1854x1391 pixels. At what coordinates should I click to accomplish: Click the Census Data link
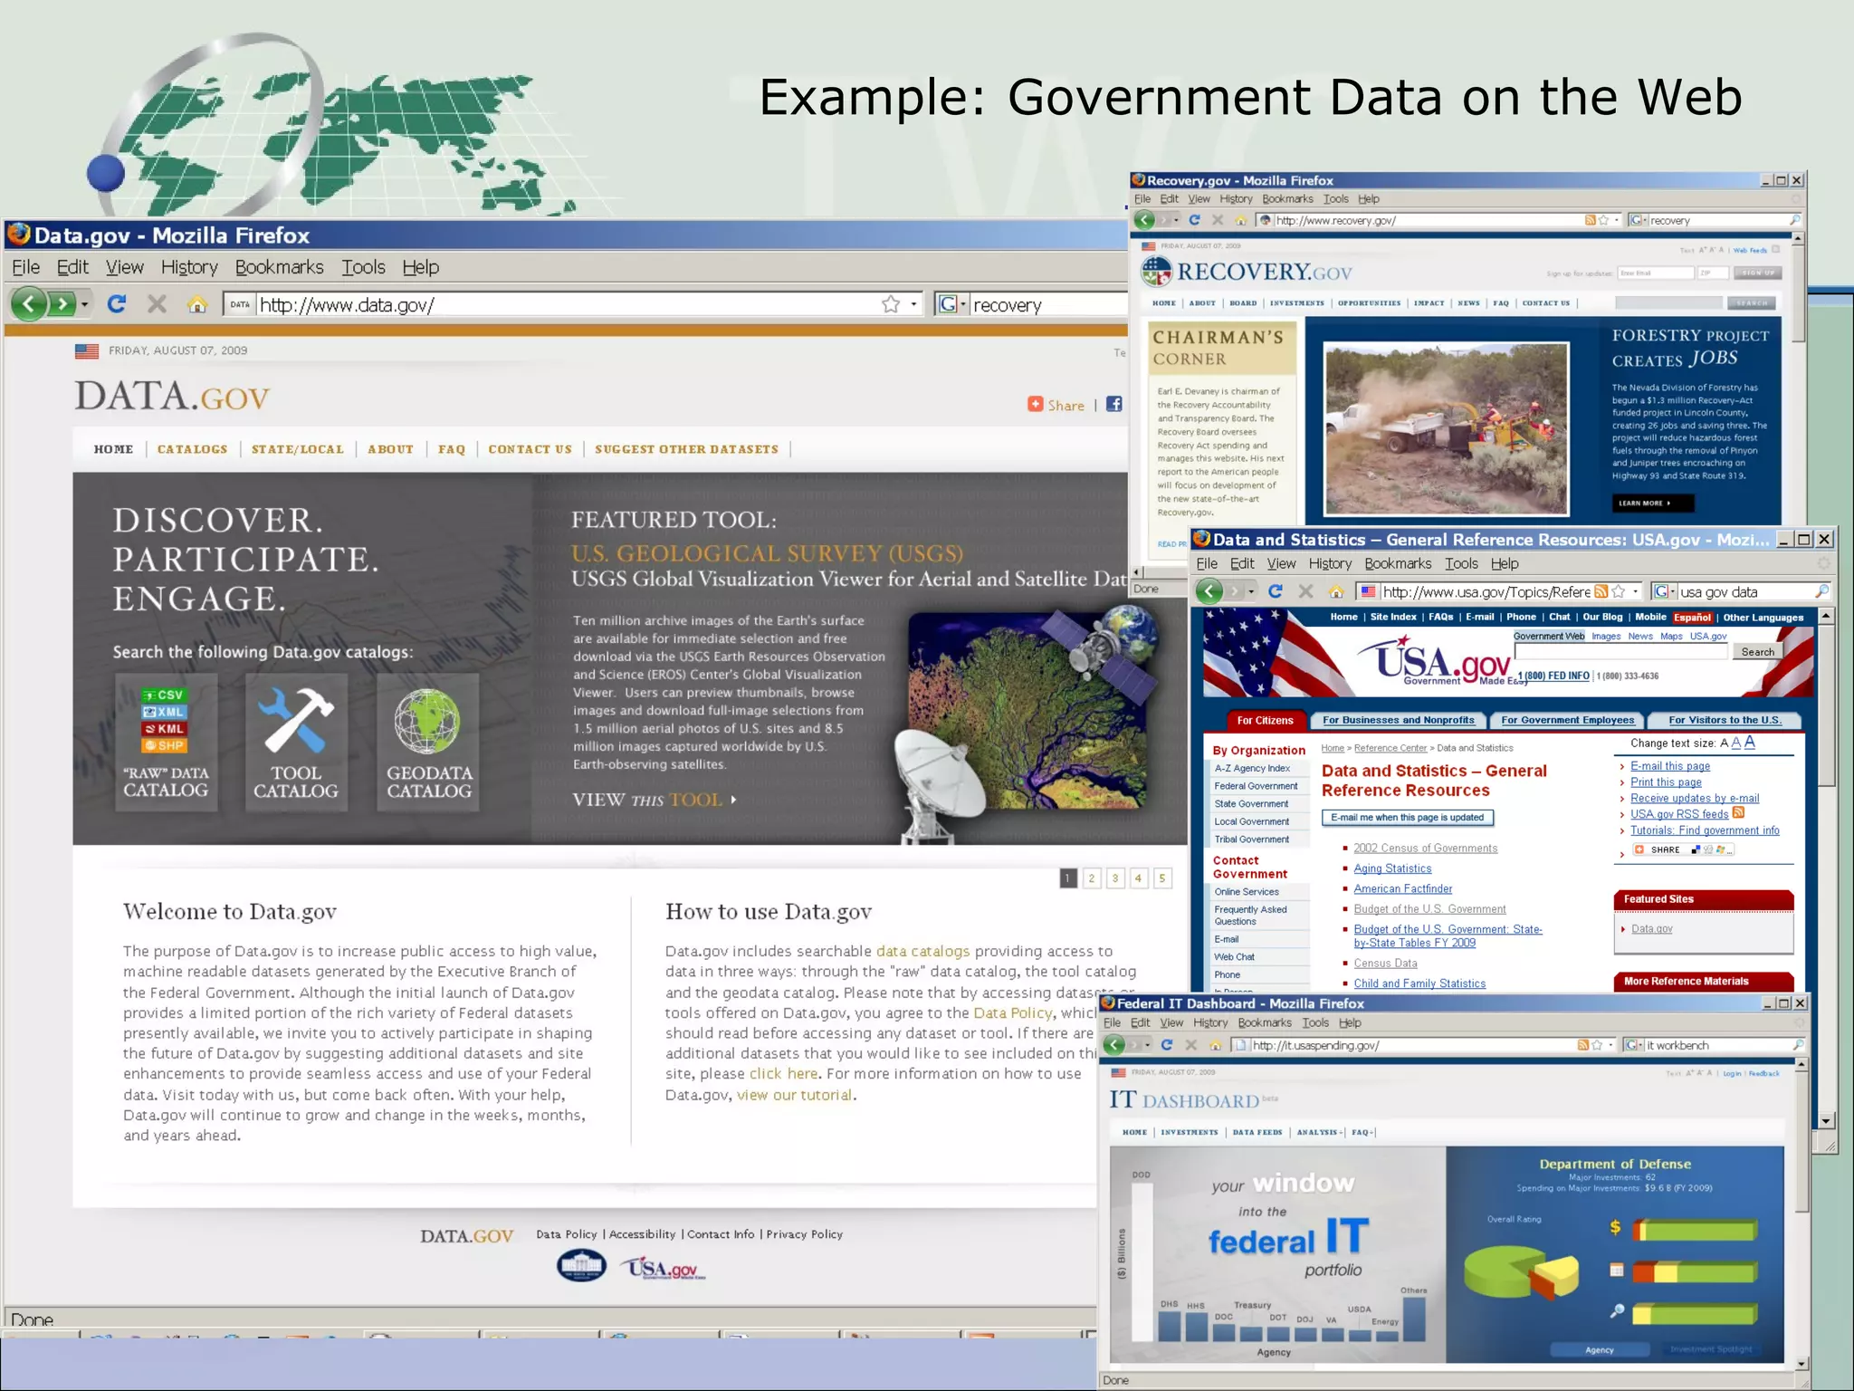click(1385, 964)
